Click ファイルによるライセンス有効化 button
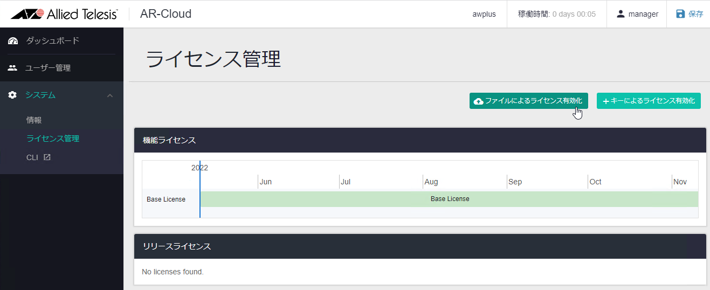710x290 pixels. point(529,101)
